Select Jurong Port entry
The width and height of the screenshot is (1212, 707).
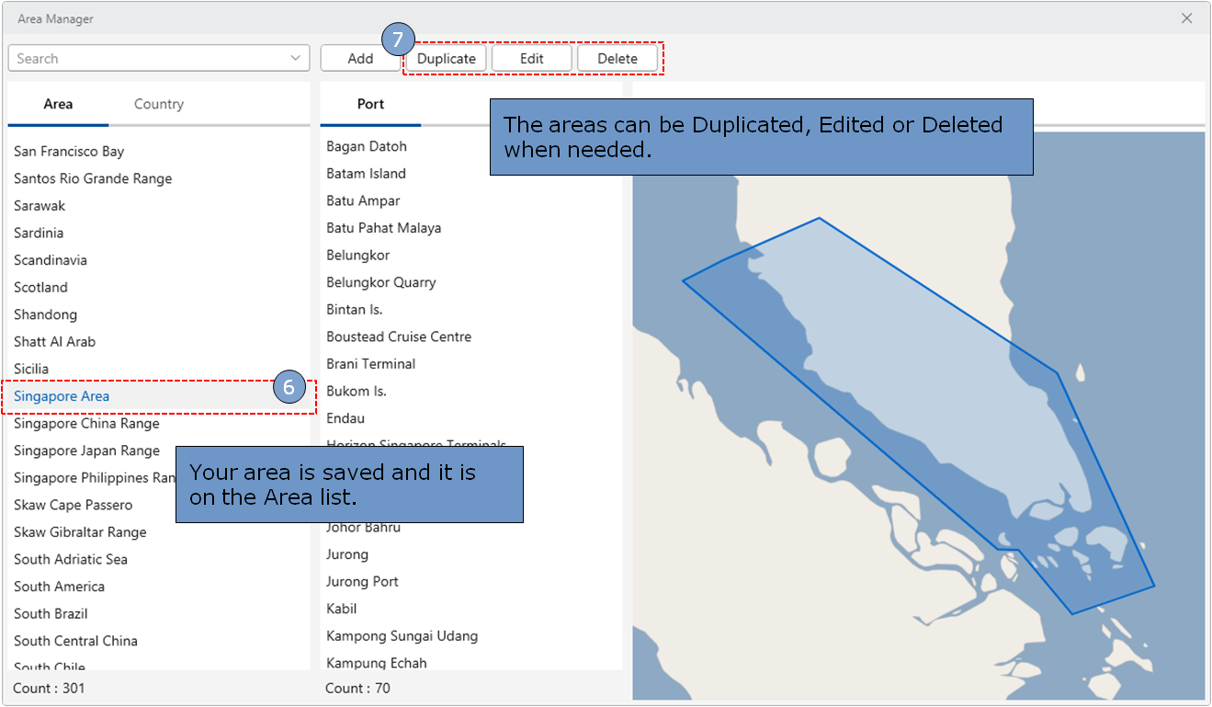[362, 582]
